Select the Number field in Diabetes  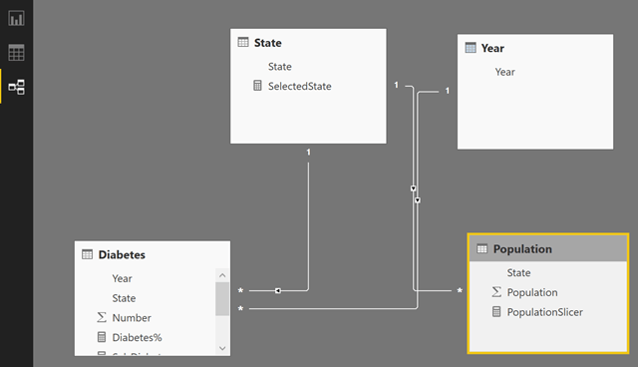[132, 318]
